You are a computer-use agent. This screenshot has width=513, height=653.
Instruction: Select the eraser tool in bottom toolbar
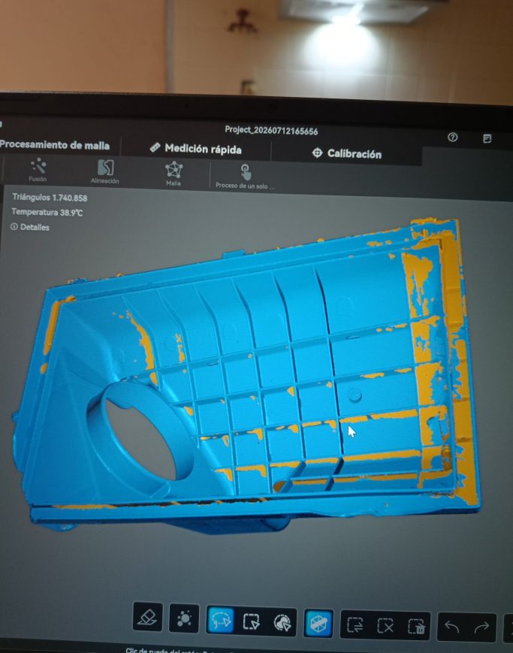147,616
